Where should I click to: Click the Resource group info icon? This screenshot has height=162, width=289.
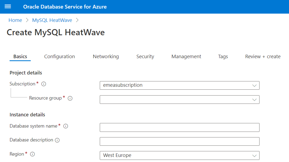click(x=70, y=98)
